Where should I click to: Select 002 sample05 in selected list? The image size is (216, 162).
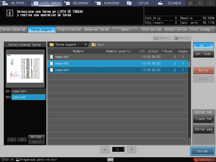[28, 97]
